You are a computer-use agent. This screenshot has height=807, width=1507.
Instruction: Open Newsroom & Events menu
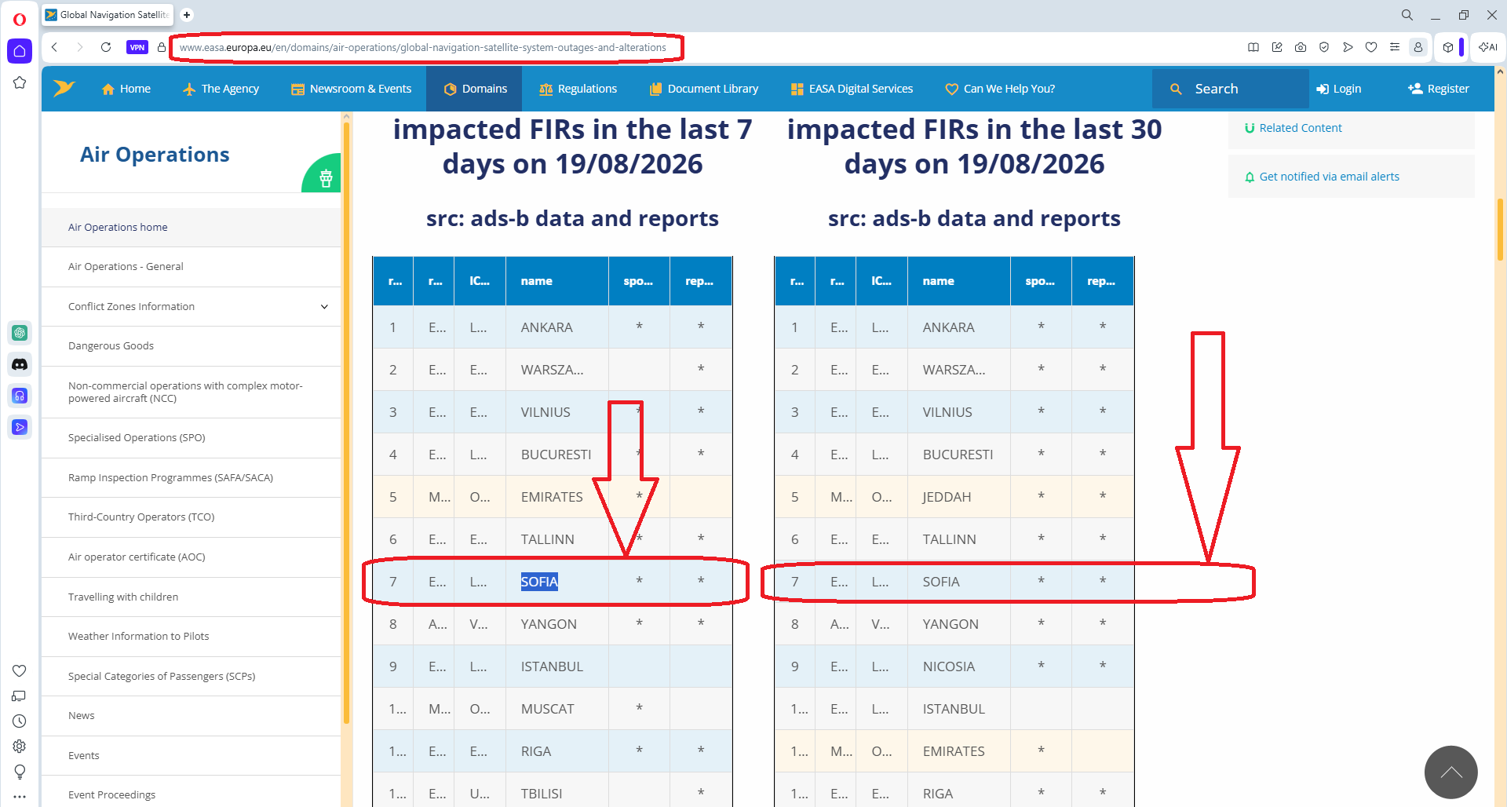coord(351,89)
